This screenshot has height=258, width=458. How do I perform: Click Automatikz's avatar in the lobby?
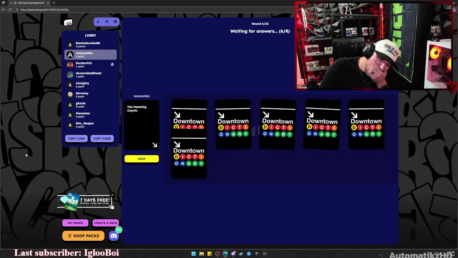70,54
